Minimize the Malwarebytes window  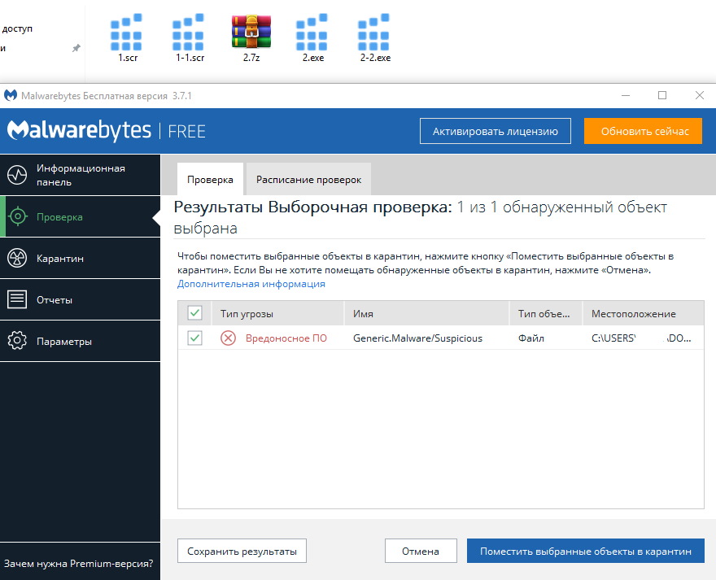pos(626,95)
